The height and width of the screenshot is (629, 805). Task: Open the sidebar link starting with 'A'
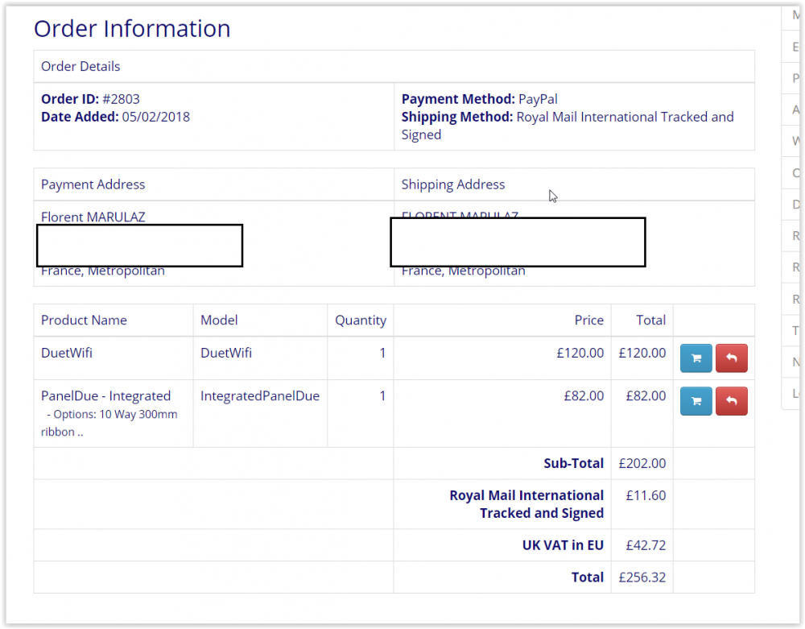pyautogui.click(x=795, y=110)
